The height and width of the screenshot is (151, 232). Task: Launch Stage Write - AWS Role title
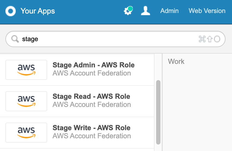[x=92, y=128]
